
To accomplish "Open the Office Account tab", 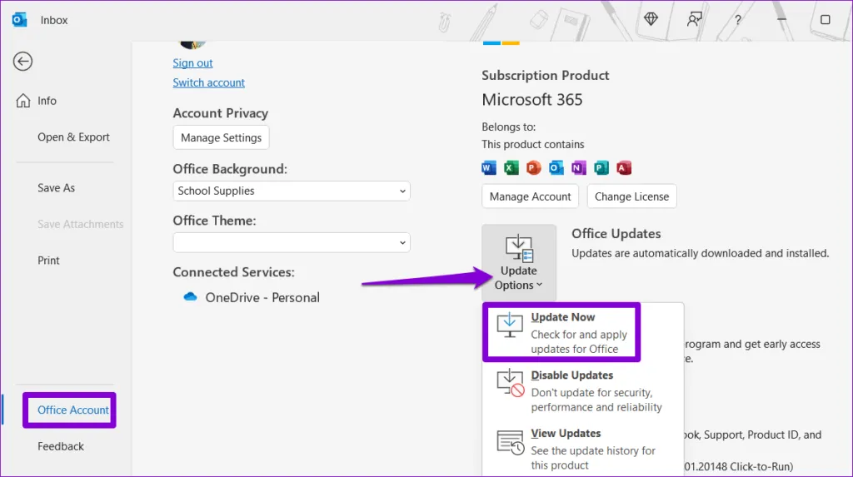I will pyautogui.click(x=72, y=410).
